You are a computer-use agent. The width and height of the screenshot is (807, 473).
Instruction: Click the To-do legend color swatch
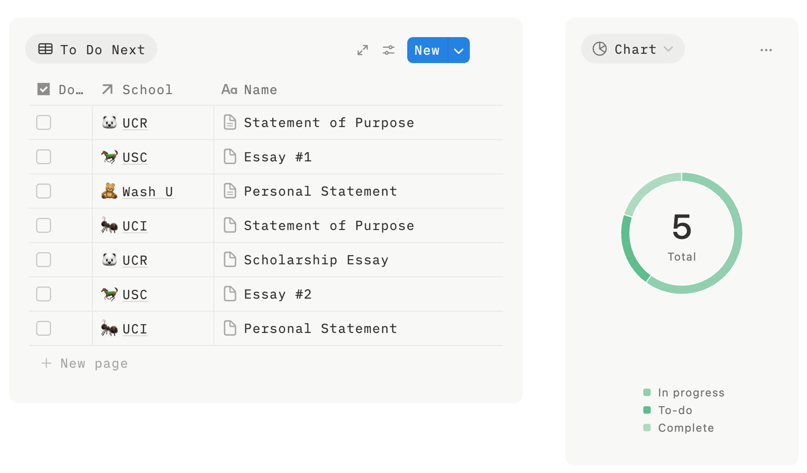[647, 410]
